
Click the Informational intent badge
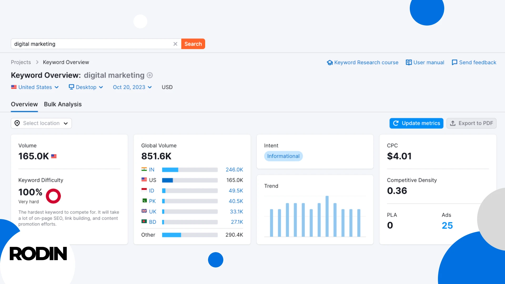click(x=283, y=156)
